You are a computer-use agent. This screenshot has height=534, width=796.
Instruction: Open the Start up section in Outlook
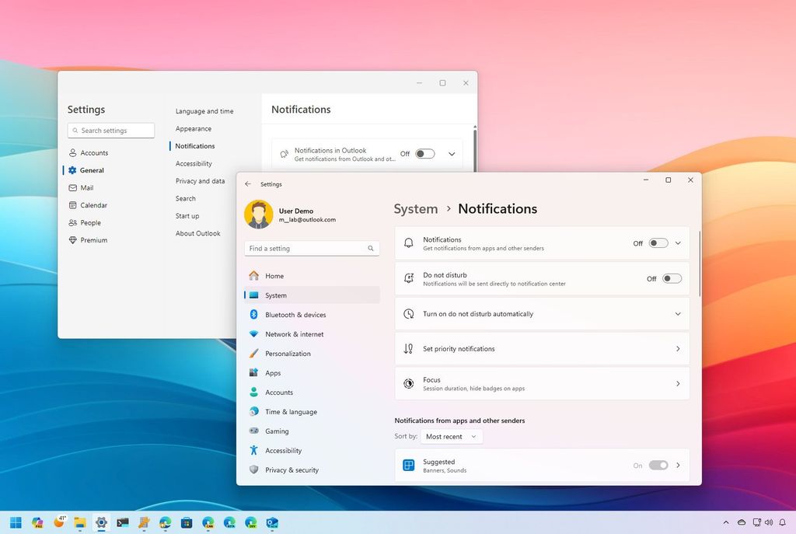coord(187,215)
